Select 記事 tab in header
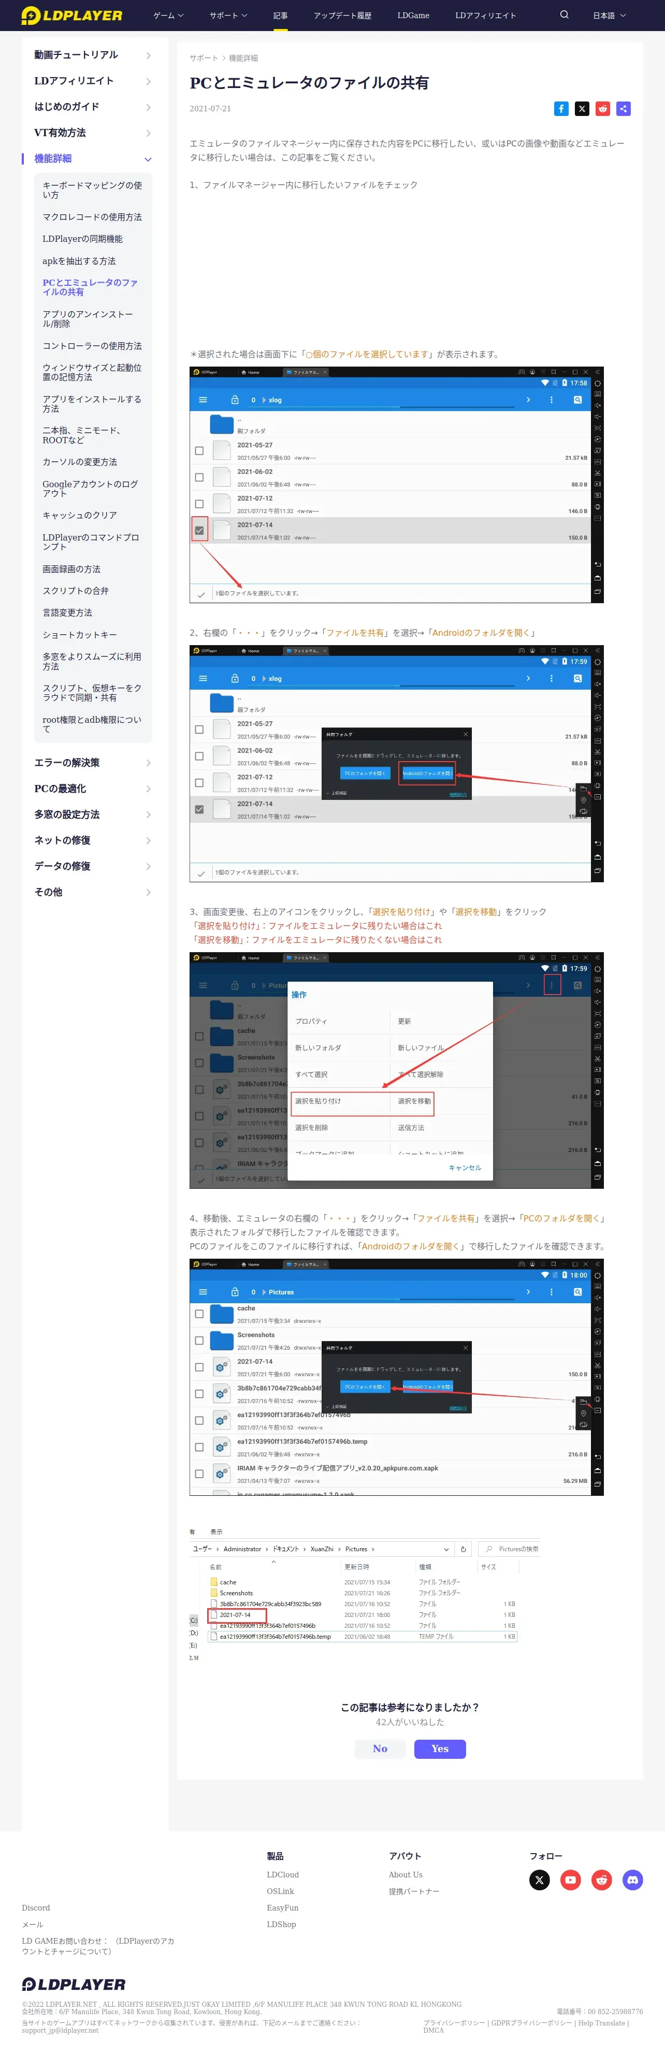 (280, 15)
